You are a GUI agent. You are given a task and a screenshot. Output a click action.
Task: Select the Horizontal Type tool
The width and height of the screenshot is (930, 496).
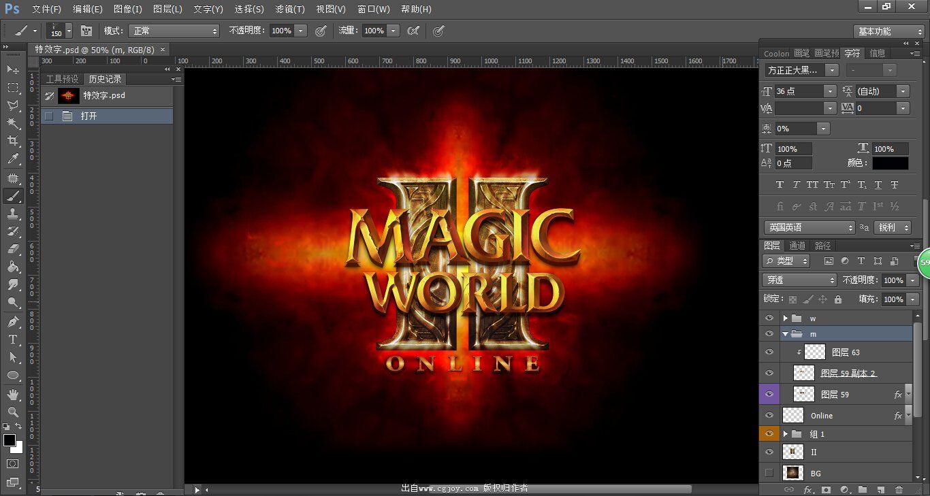(13, 339)
